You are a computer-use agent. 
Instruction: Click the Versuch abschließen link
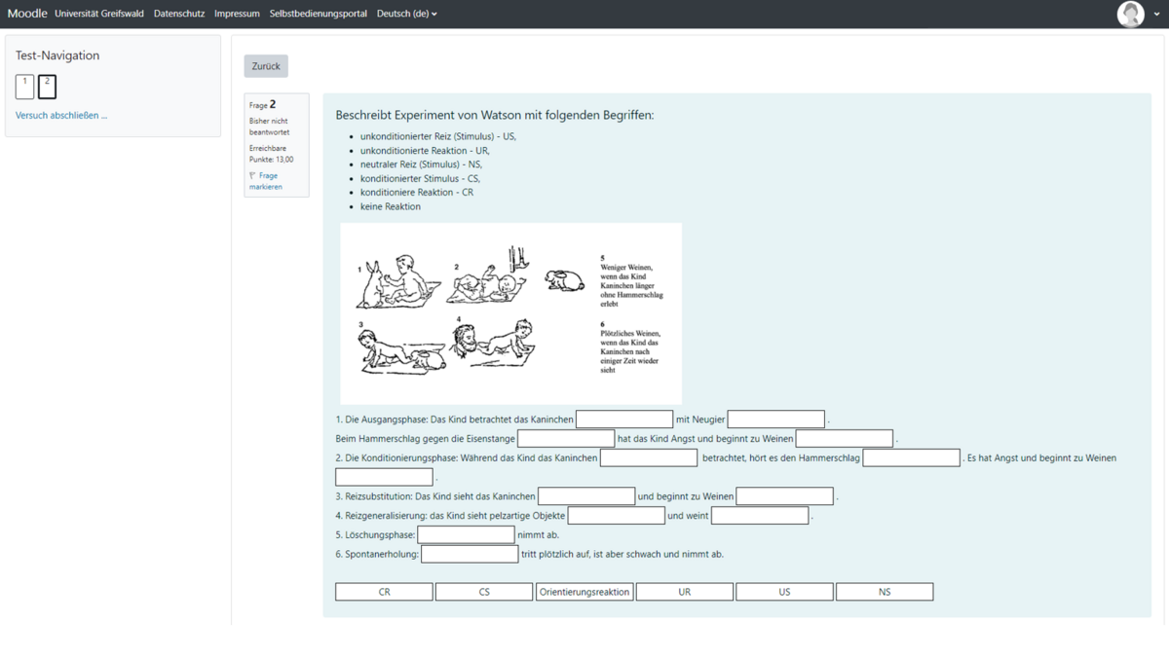tap(61, 116)
